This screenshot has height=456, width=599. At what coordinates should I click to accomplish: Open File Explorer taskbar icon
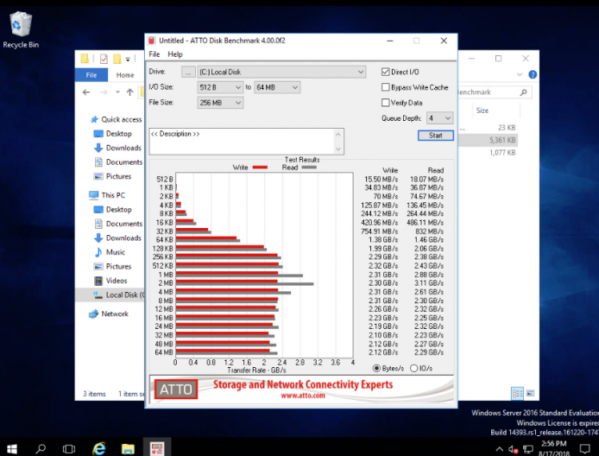click(x=128, y=448)
